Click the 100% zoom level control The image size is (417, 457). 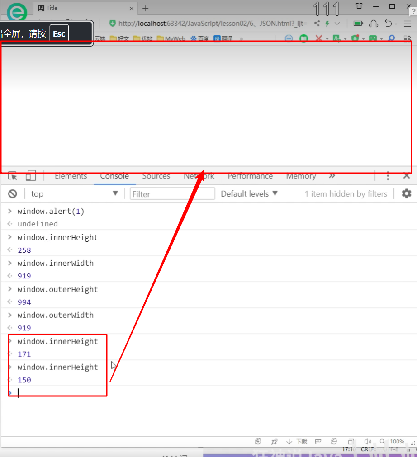pos(397,442)
